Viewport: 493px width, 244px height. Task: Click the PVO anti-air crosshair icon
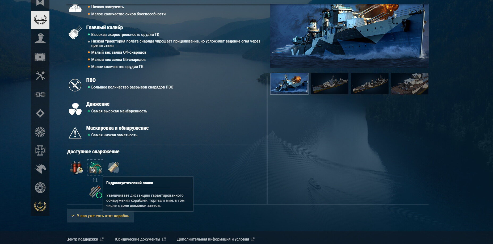coord(75,85)
